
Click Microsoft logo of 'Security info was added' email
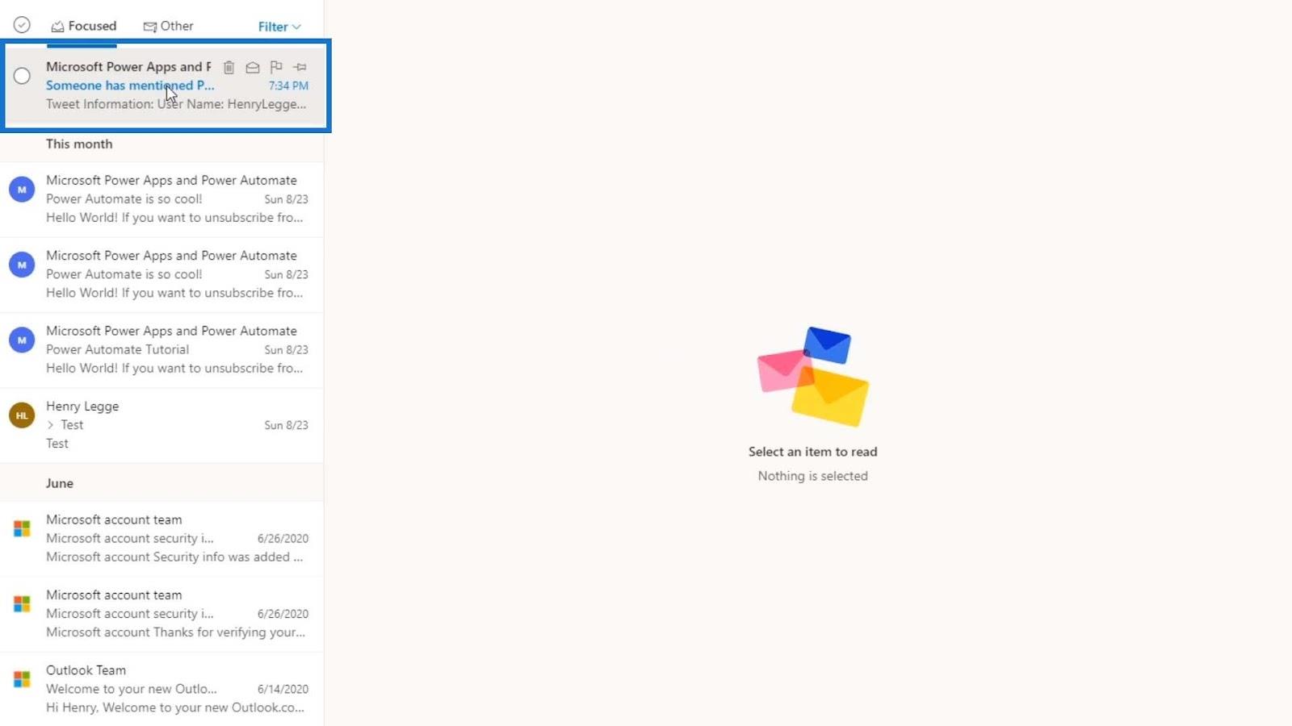(22, 529)
